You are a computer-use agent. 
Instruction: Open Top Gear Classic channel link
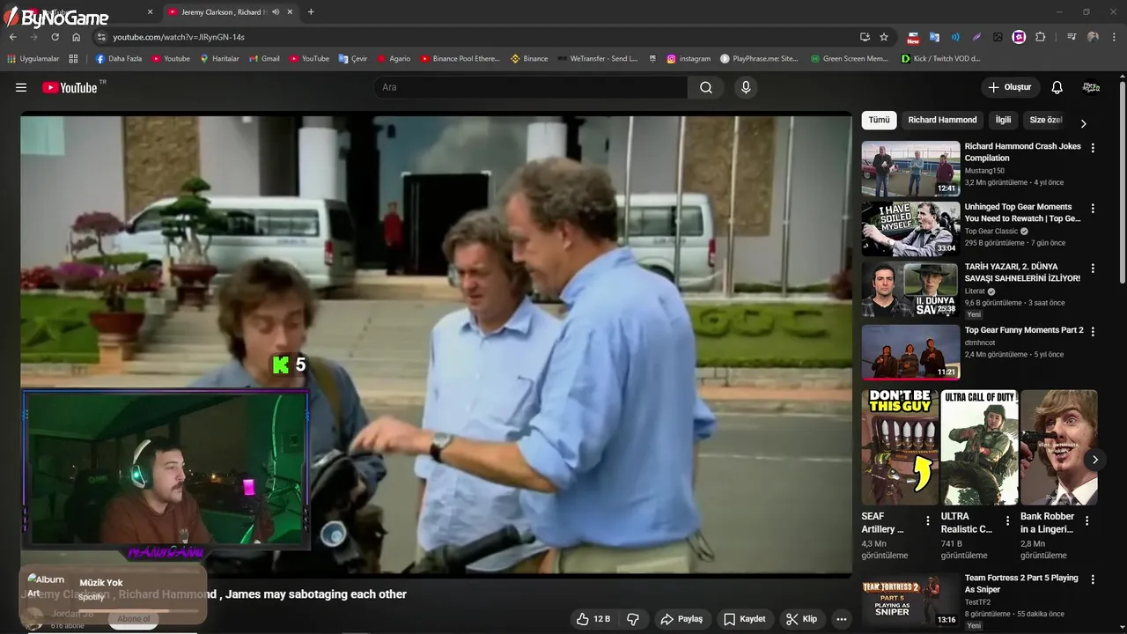[x=991, y=231]
